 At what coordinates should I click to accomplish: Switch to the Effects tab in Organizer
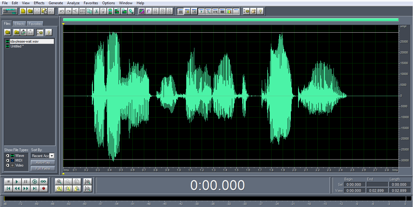coord(20,24)
